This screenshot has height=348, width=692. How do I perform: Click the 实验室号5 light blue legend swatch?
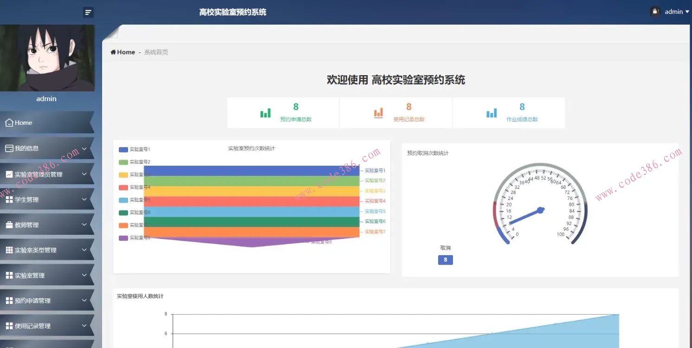pos(123,200)
